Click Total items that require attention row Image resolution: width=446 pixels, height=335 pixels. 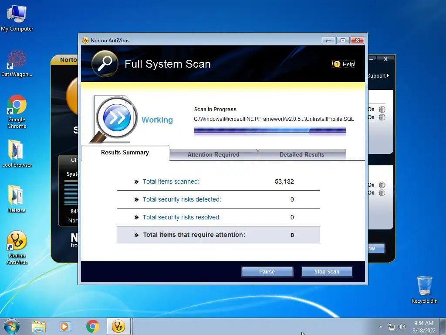click(x=218, y=235)
